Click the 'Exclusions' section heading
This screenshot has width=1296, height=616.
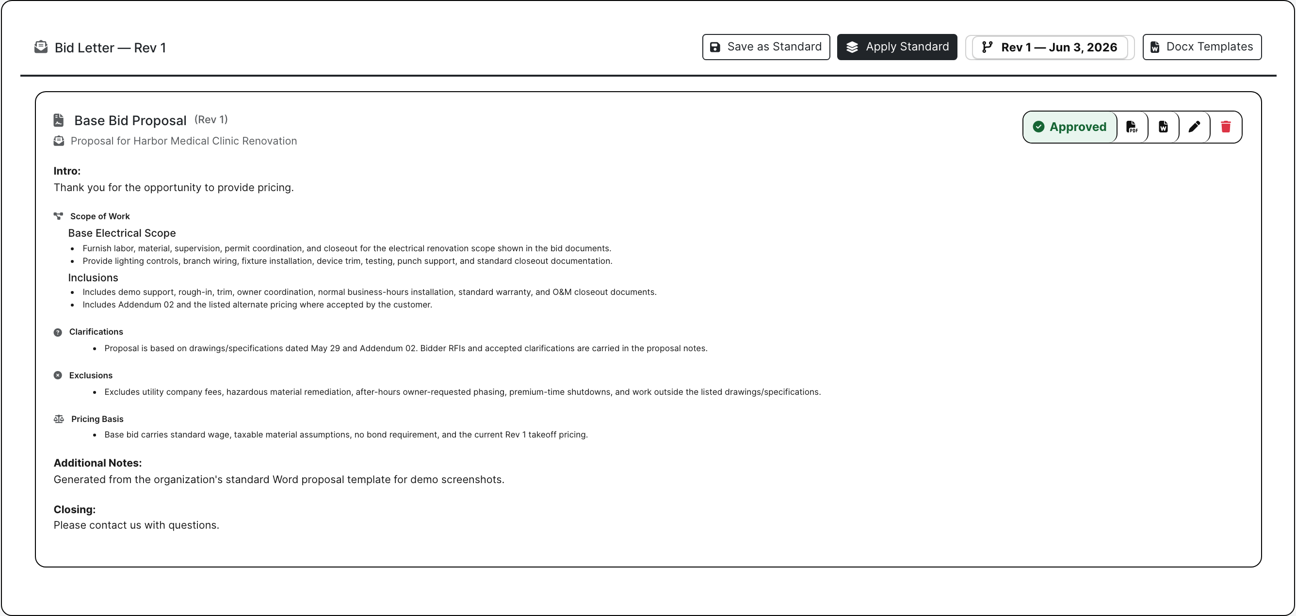pyautogui.click(x=91, y=375)
